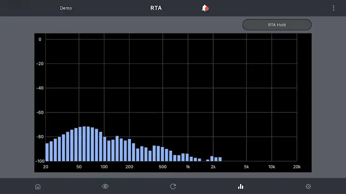Open the home screen icon
The width and height of the screenshot is (346, 194).
click(x=38, y=187)
